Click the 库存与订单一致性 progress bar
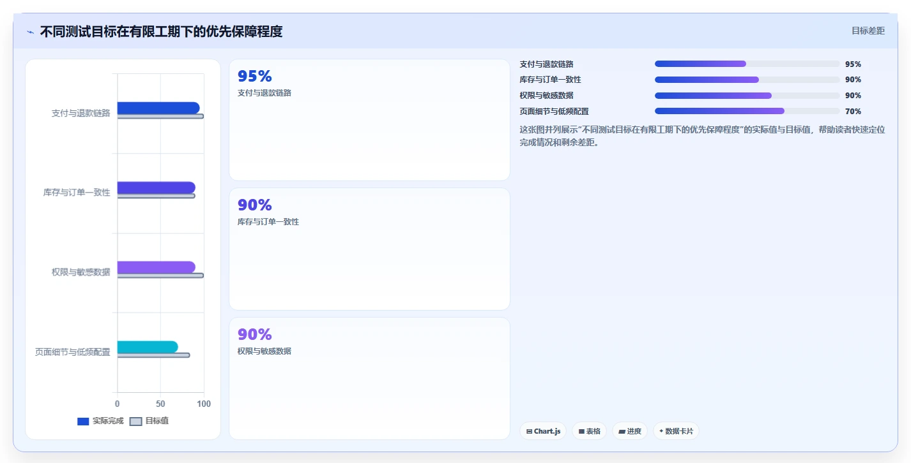The width and height of the screenshot is (911, 463). (747, 80)
